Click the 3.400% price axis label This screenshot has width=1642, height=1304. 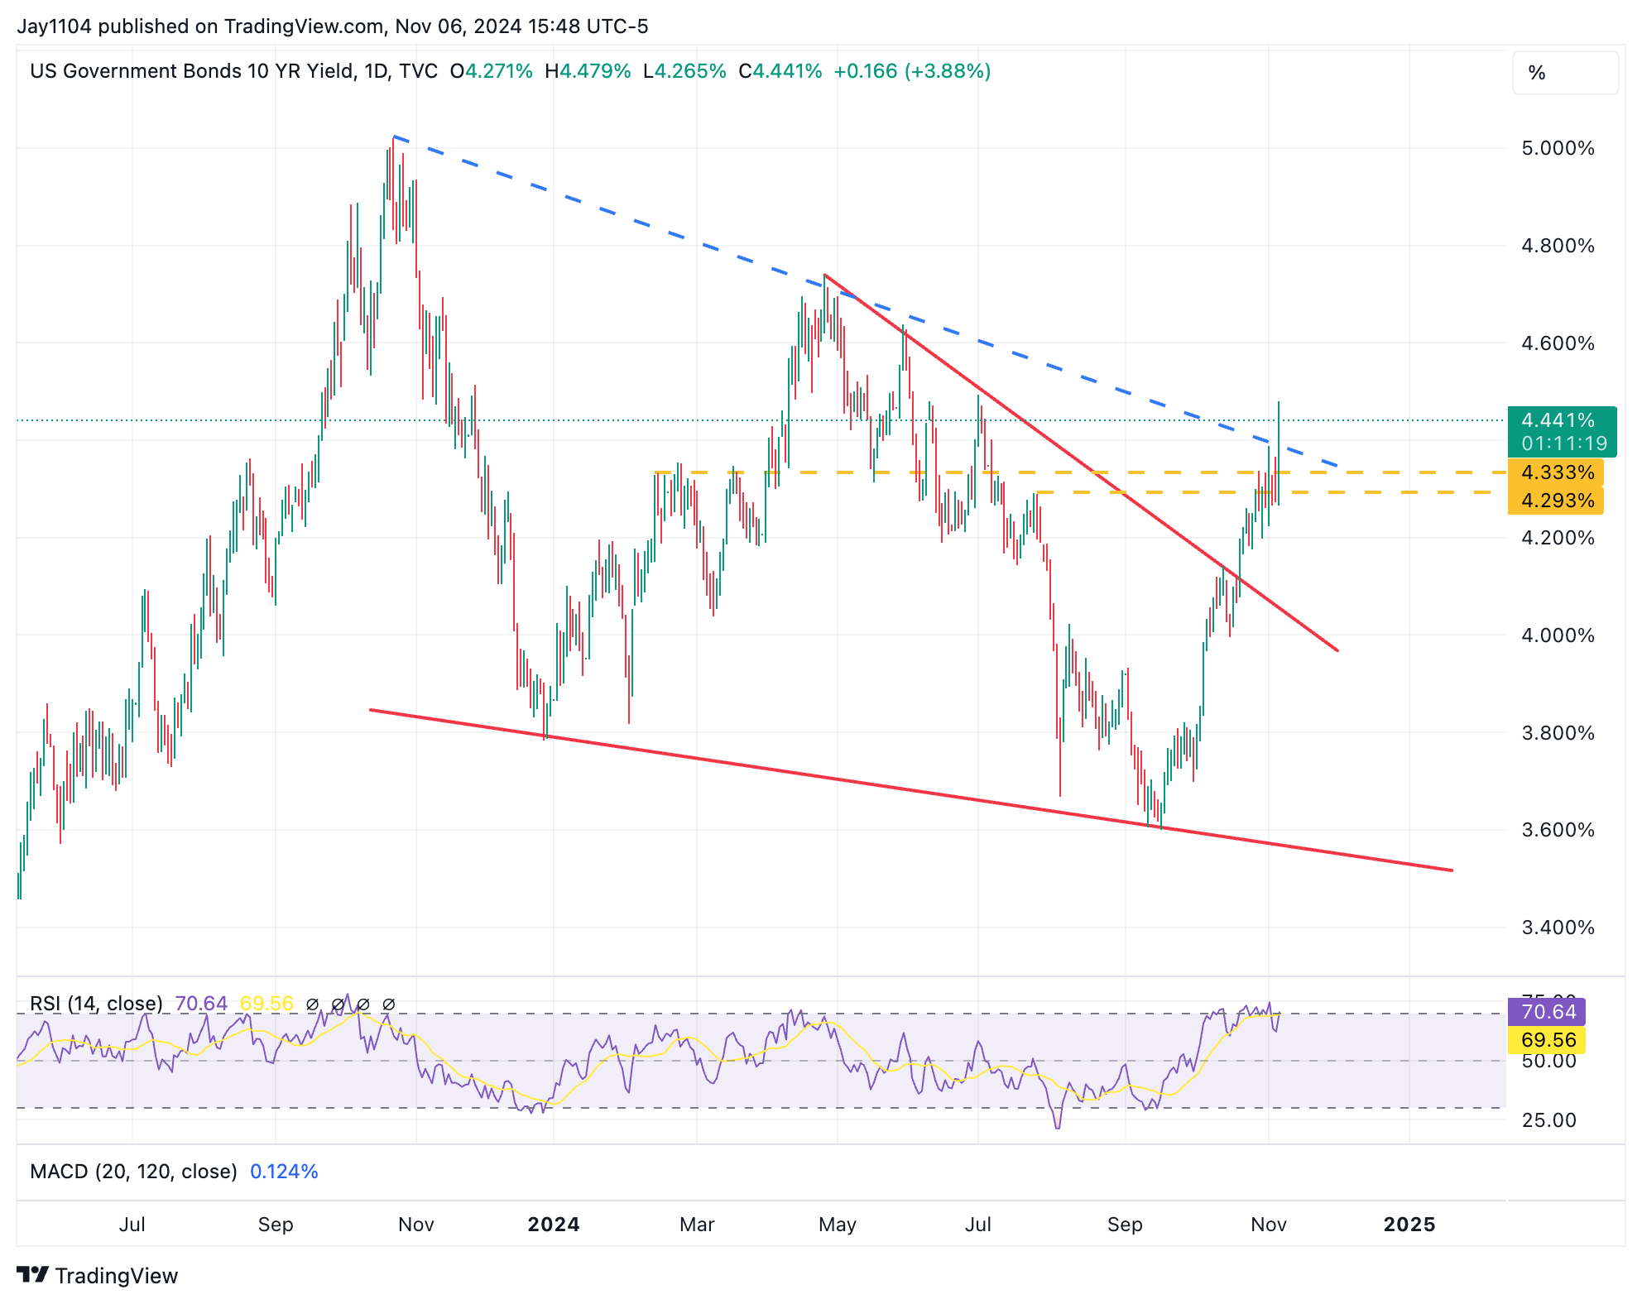[1558, 928]
